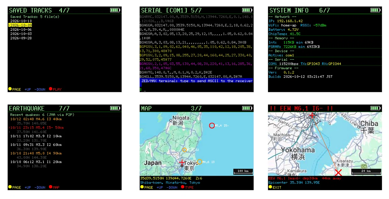Screen dimensions: 389x199
Task: Click the battery icon in SAVED TRACKS screen
Action: [x=115, y=10]
